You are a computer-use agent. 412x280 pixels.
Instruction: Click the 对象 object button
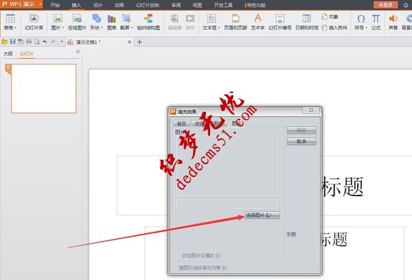click(x=330, y=16)
